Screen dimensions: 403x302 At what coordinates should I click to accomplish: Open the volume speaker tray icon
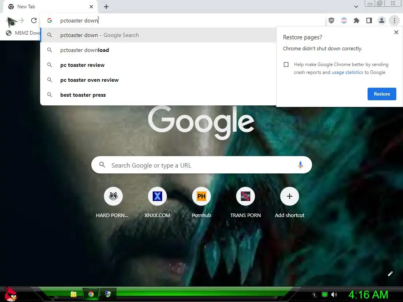(334, 295)
